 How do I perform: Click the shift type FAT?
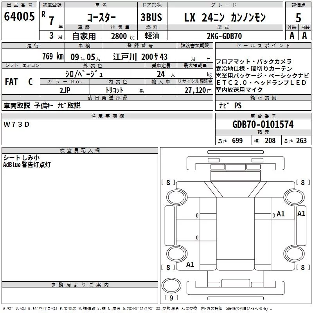11,82
